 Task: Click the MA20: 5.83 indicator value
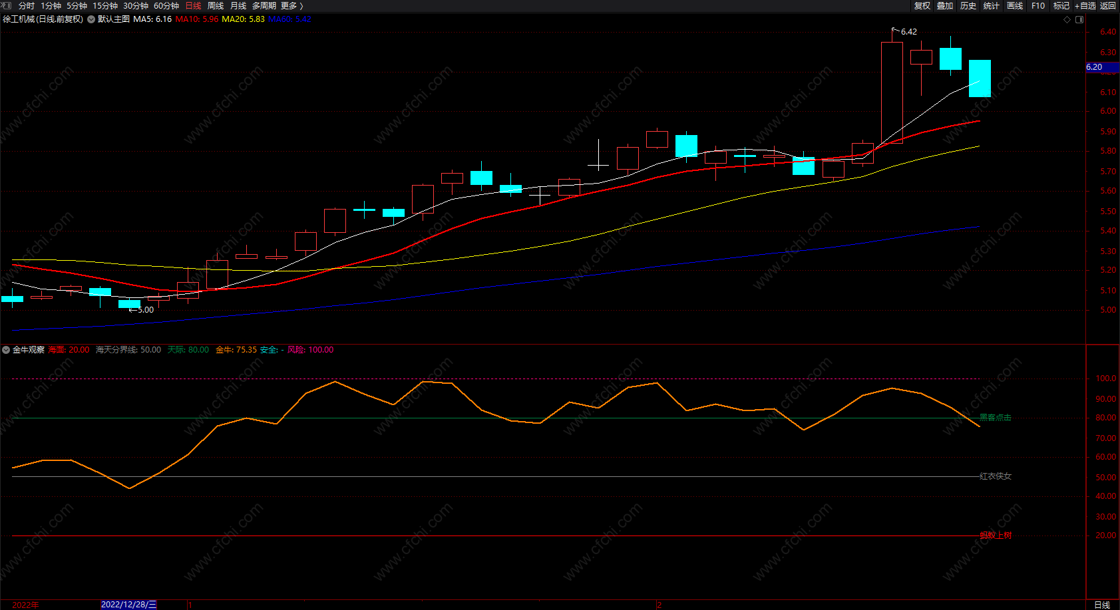[x=243, y=19]
